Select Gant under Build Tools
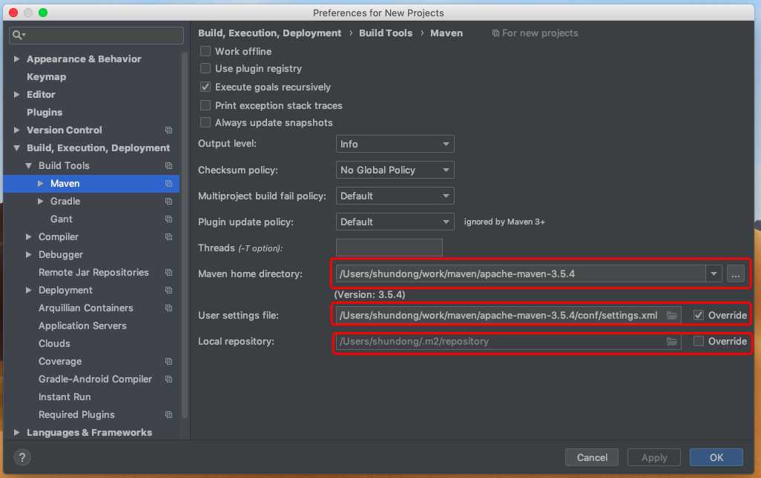This screenshot has width=761, height=478. click(x=61, y=219)
